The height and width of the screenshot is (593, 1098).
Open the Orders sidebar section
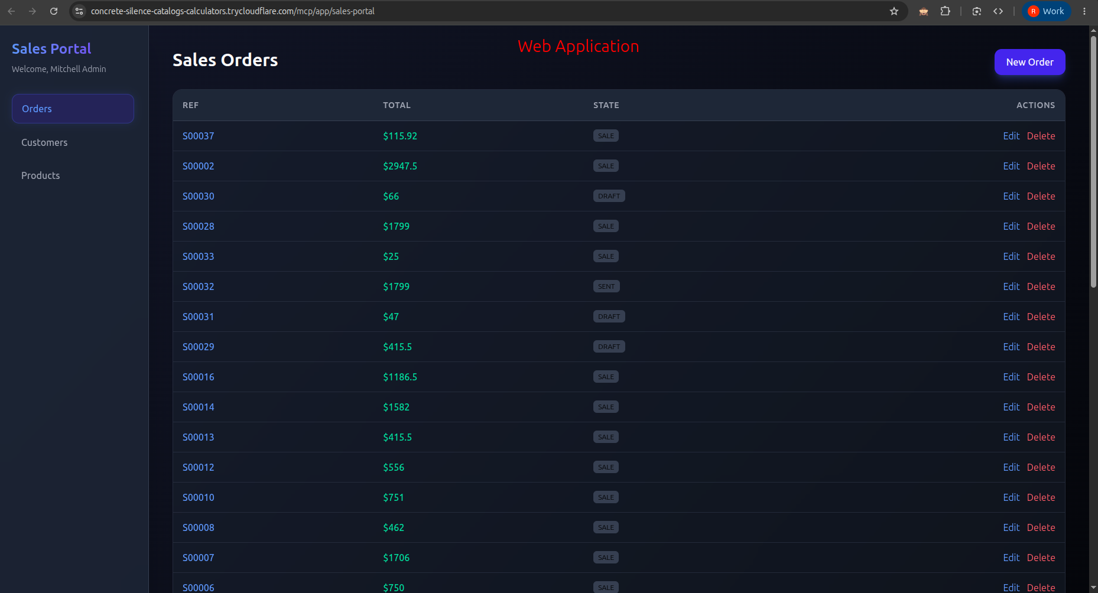coord(73,109)
